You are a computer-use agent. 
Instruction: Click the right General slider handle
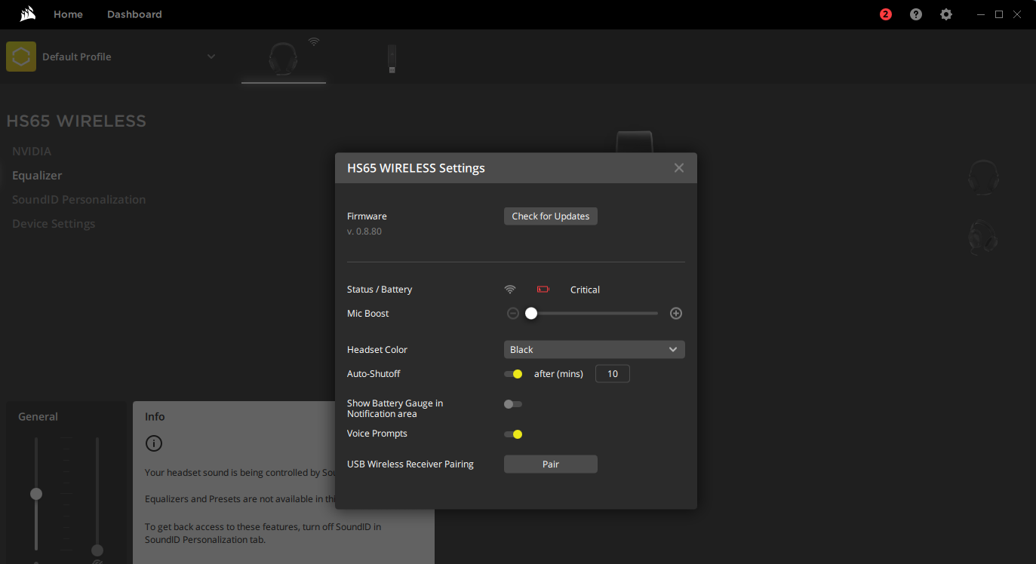97,550
